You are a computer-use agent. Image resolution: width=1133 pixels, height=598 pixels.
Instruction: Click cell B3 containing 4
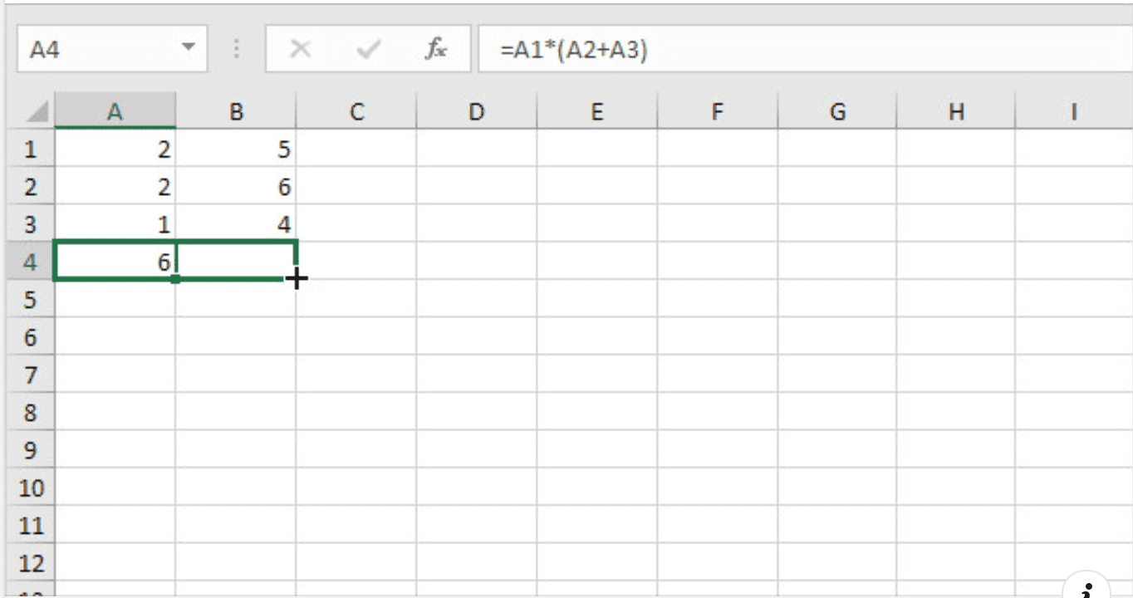236,224
